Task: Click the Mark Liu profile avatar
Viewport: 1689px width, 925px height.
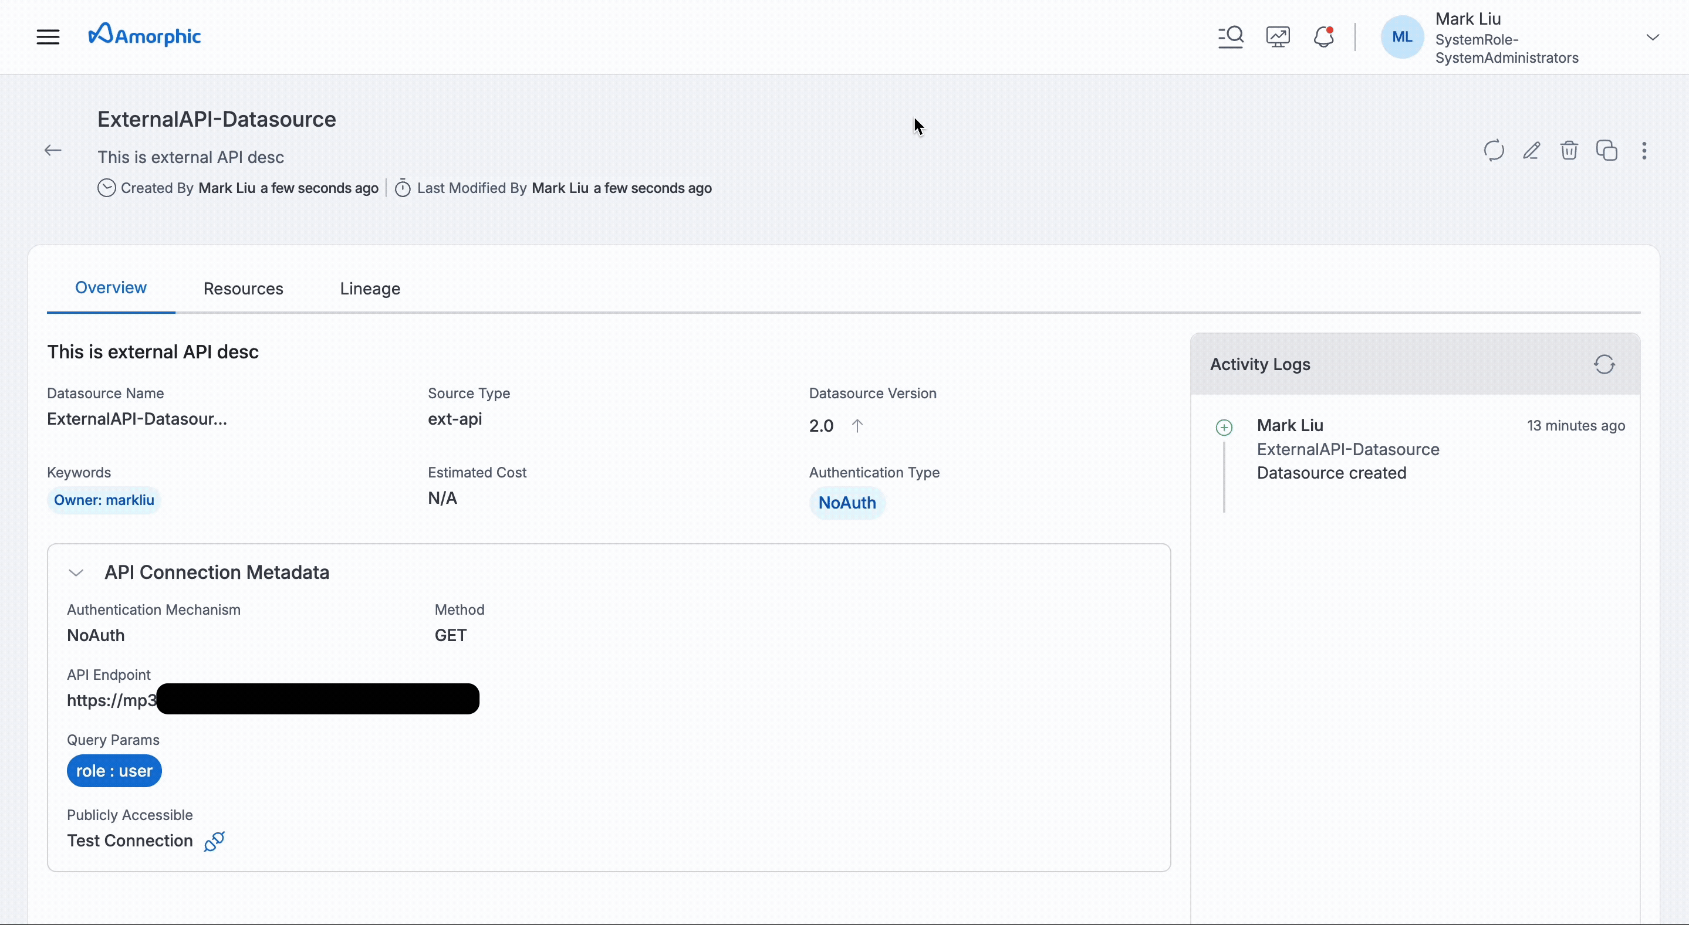Action: [1402, 37]
